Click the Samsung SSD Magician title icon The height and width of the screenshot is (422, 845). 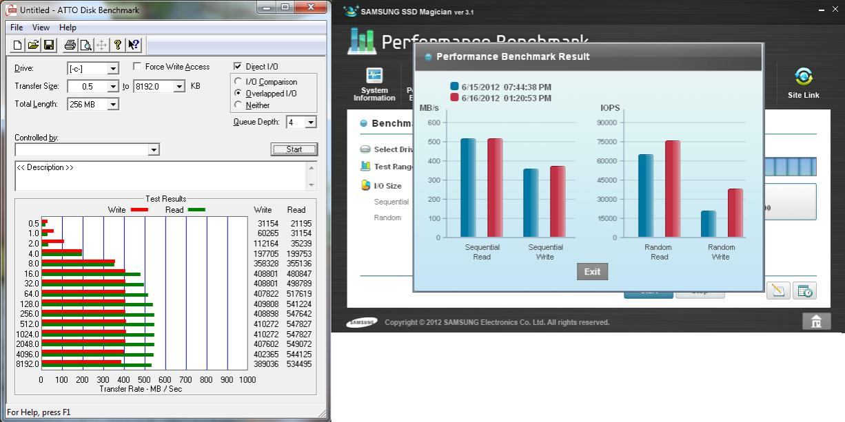[x=351, y=11]
